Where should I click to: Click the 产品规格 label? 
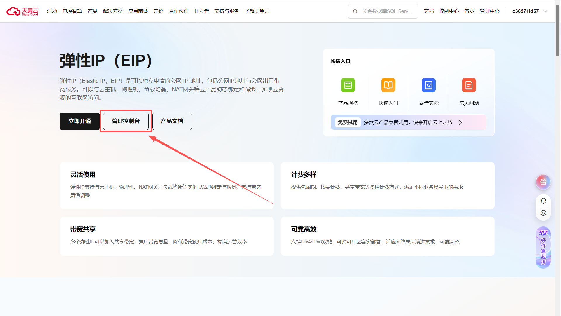pos(348,103)
